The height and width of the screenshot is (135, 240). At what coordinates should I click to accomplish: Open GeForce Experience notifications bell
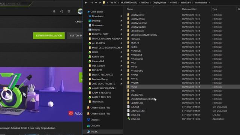(x=54, y=11)
